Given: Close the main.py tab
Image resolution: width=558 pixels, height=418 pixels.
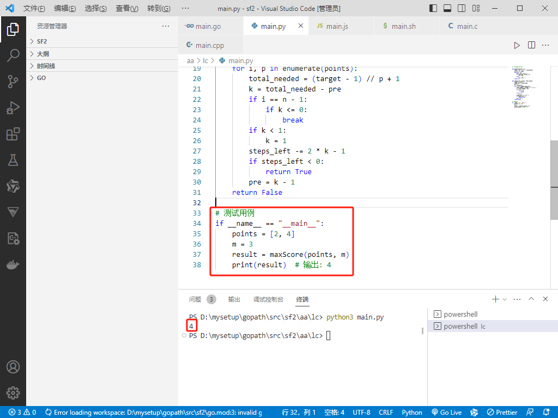Looking at the screenshot, I should click(301, 26).
